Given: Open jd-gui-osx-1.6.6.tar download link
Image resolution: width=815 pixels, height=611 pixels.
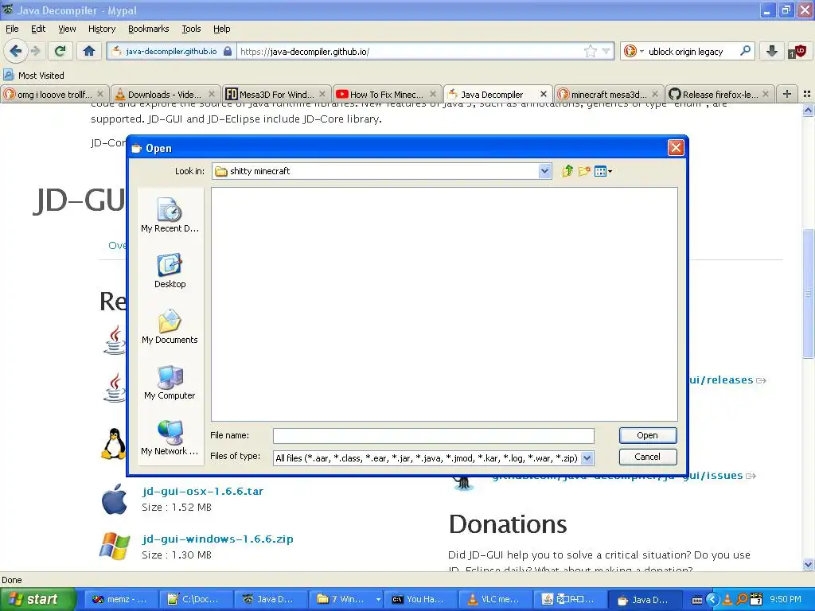Looking at the screenshot, I should pyautogui.click(x=203, y=491).
